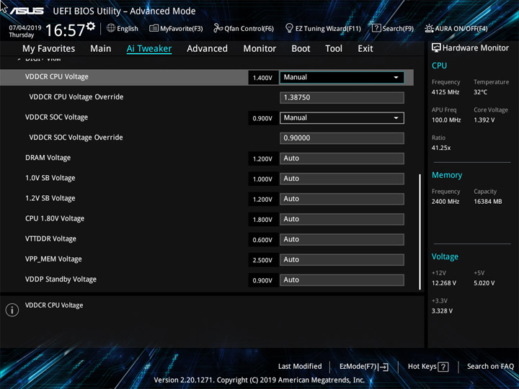Click the settings gear beside the clock

pyautogui.click(x=91, y=26)
